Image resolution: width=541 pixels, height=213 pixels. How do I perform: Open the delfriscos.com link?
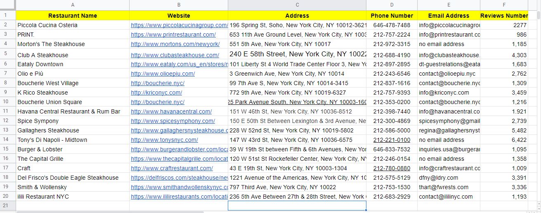[x=179, y=178]
